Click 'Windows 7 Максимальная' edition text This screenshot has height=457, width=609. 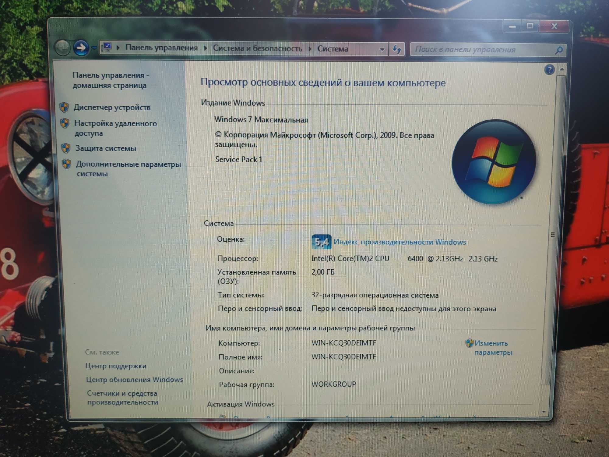261,120
